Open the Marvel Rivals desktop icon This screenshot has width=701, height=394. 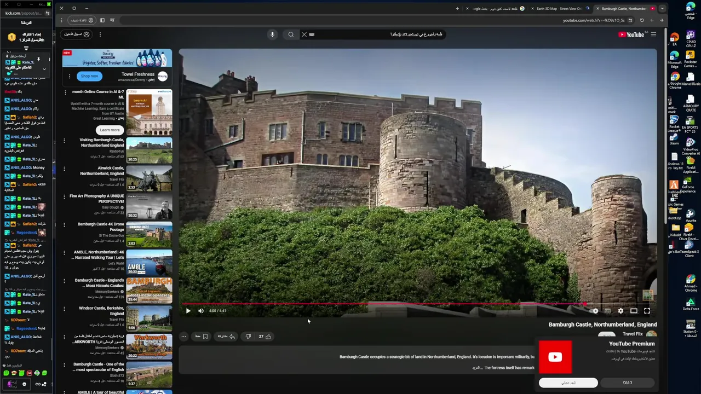[690, 79]
